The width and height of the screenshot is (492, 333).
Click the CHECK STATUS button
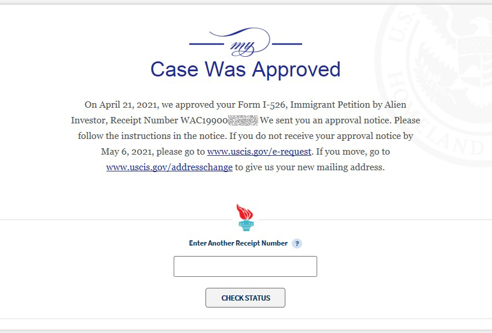click(x=245, y=298)
